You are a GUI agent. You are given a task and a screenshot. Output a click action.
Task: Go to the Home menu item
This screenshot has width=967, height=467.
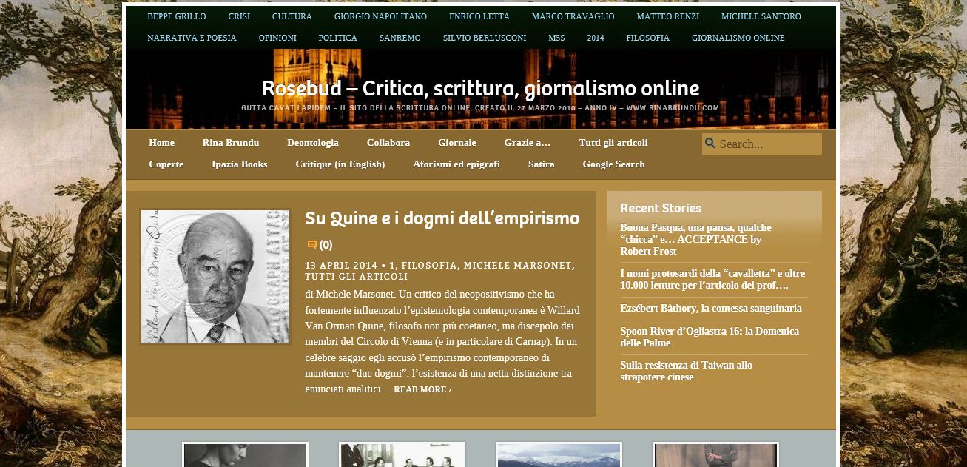[x=161, y=143]
